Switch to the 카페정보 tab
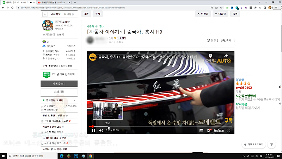 pos(56,14)
